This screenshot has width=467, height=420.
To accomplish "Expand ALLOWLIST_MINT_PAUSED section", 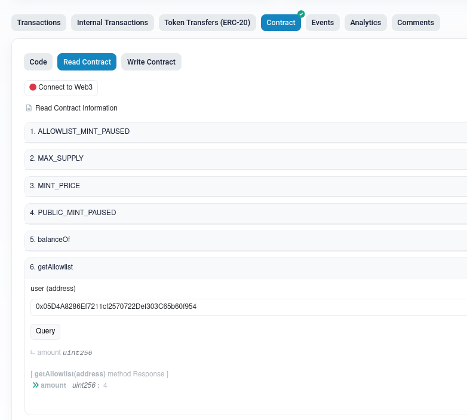I will [x=245, y=131].
